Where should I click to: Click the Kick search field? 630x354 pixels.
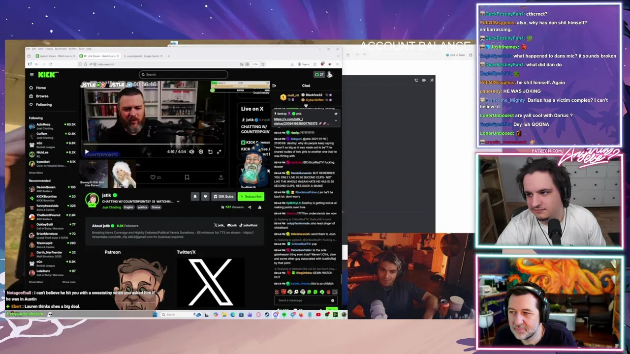pos(183,75)
